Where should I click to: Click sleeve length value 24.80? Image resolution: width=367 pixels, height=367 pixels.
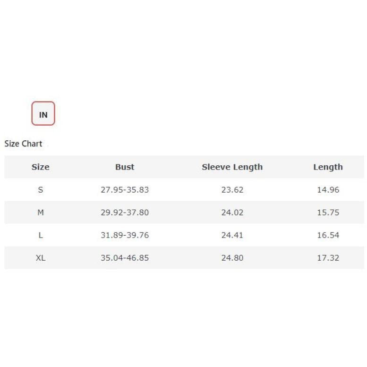coord(232,258)
